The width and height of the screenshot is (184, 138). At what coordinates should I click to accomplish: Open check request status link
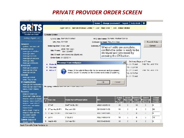coord(31,106)
